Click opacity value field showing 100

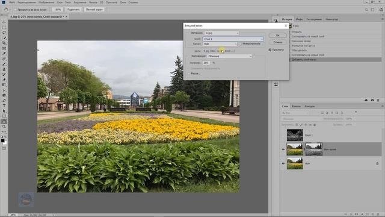point(206,63)
